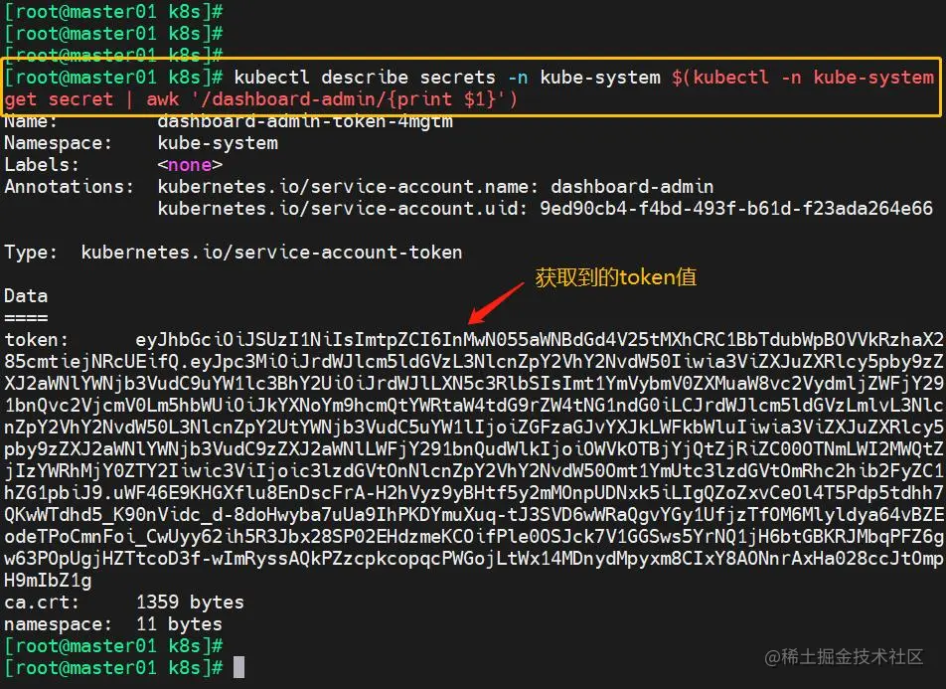
Task: Click the kubectl describe secrets command text
Action: 365,78
